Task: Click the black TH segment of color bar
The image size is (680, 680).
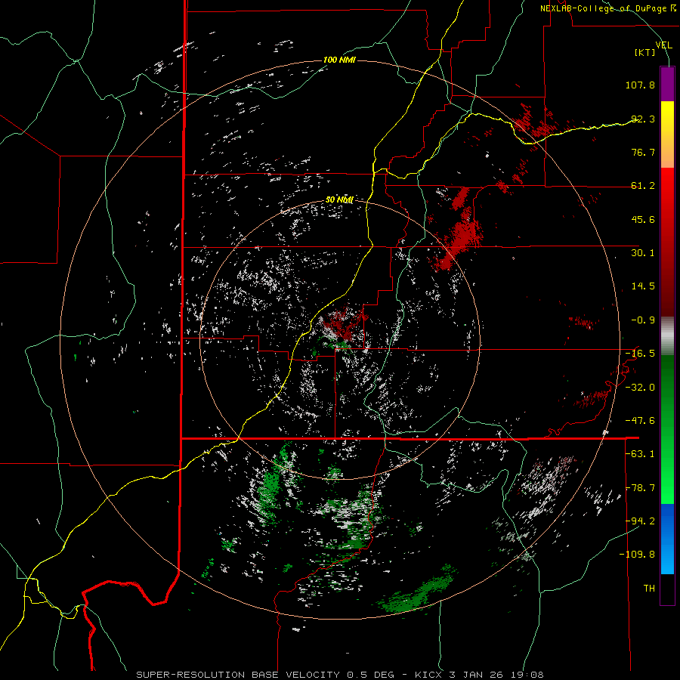Action: pyautogui.click(x=667, y=589)
